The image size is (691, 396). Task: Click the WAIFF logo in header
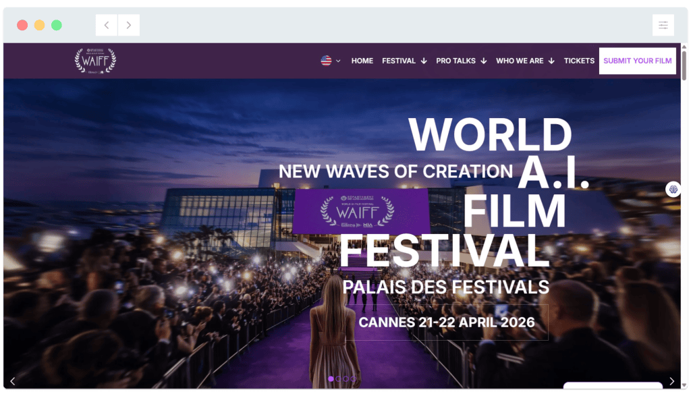pyautogui.click(x=95, y=60)
